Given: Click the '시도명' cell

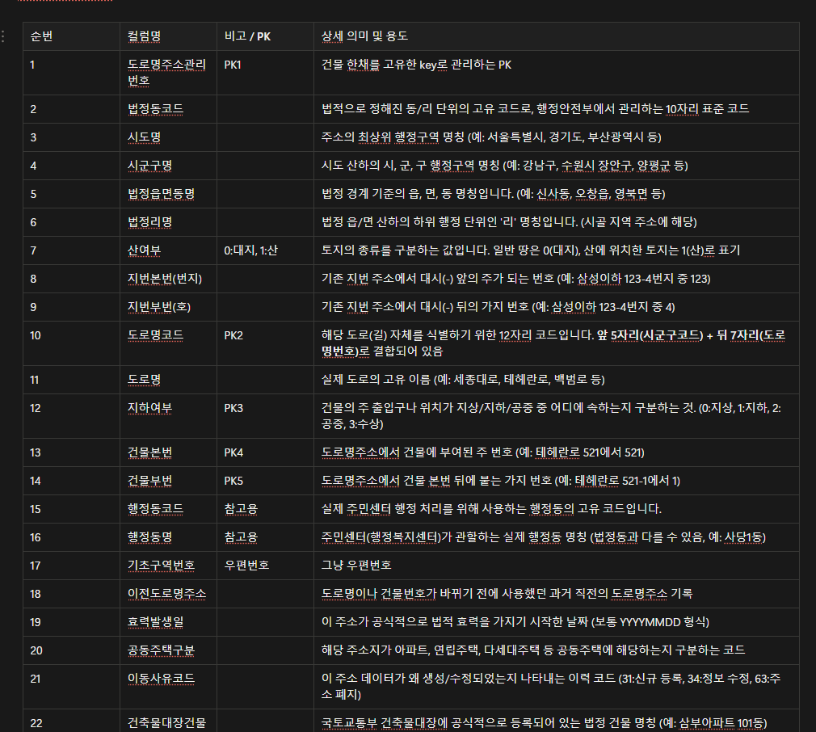Looking at the screenshot, I should [168, 137].
